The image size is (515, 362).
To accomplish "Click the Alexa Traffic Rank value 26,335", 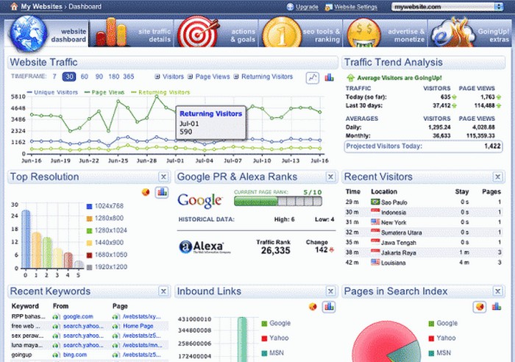I will pyautogui.click(x=276, y=251).
